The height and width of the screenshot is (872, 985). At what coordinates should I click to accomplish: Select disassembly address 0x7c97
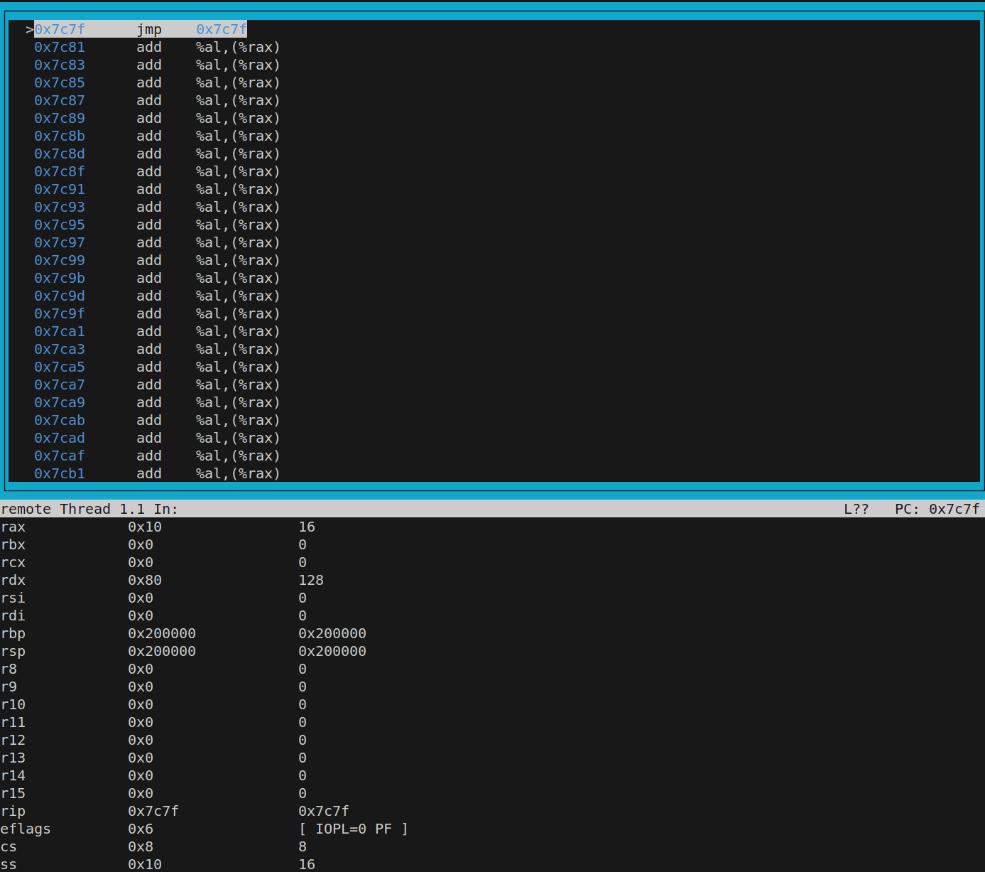tap(60, 242)
